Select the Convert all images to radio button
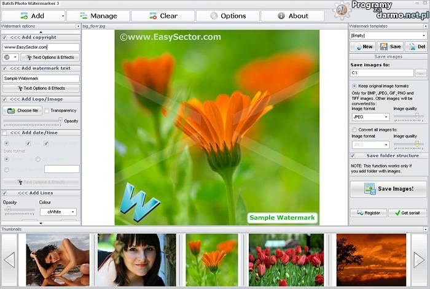 click(x=354, y=129)
